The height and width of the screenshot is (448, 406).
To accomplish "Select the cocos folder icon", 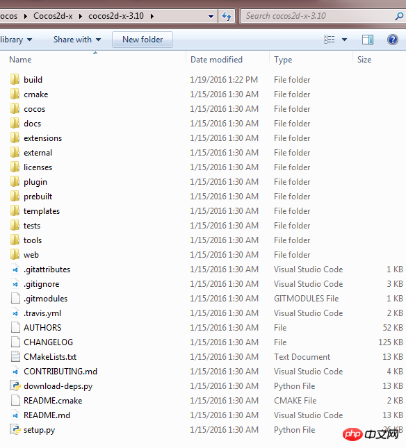I will pos(15,108).
